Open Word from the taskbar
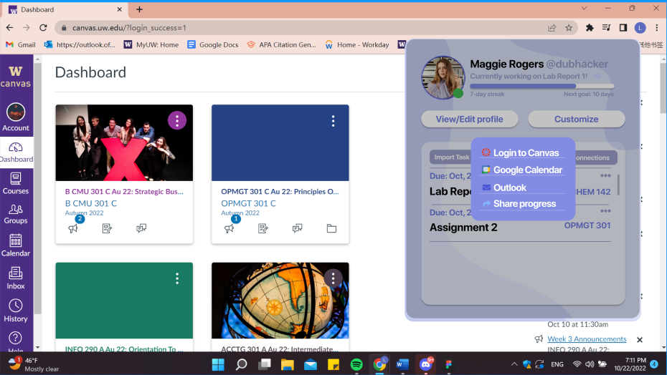 point(402,364)
